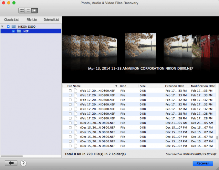Click the File Name sort arrow
The height and width of the screenshot is (170, 219).
point(116,86)
